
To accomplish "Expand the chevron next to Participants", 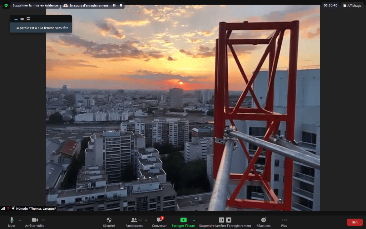I will tap(146, 220).
